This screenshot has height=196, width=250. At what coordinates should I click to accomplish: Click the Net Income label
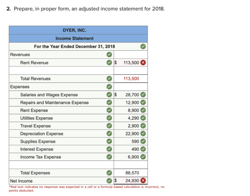pos(21,181)
